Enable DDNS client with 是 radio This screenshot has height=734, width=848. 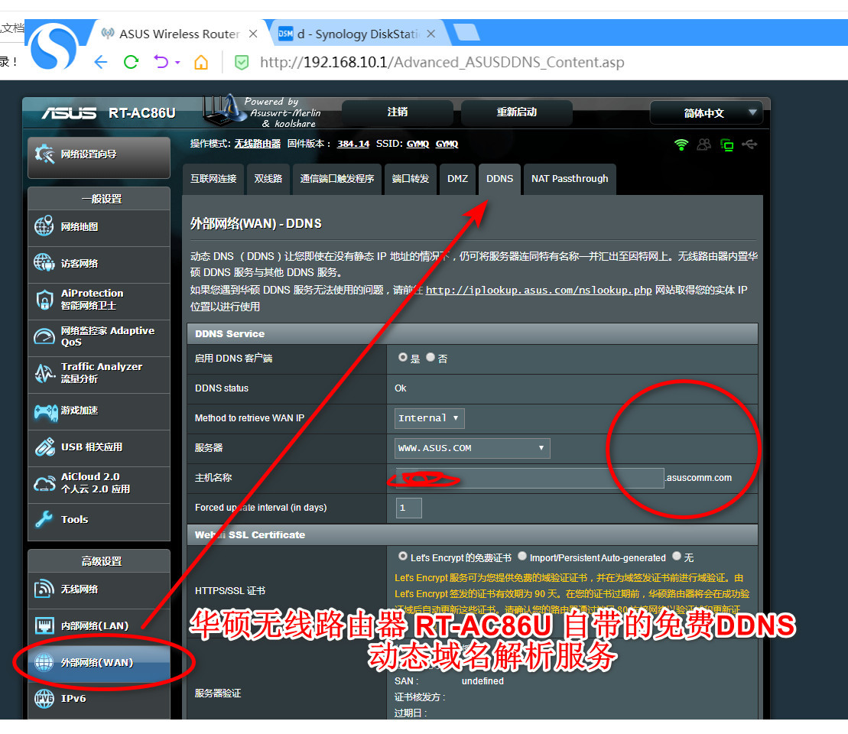(x=403, y=358)
